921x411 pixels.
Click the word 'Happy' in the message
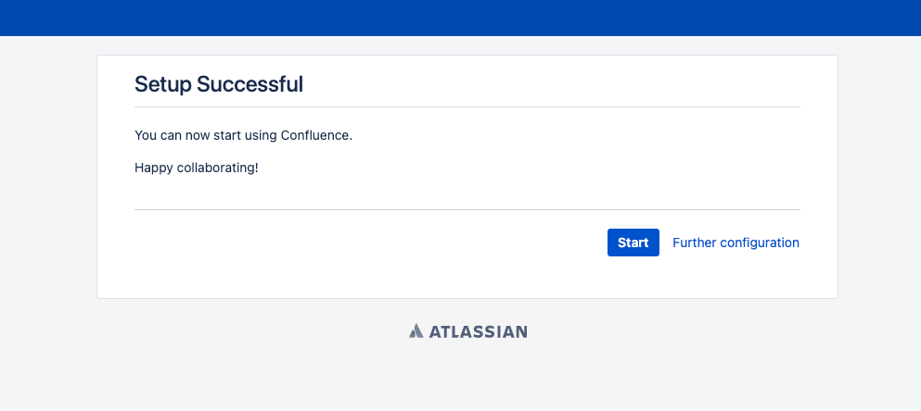click(150, 168)
